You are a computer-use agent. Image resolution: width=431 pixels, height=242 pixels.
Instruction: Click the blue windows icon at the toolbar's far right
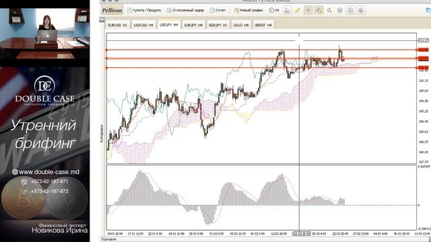pyautogui.click(x=428, y=10)
